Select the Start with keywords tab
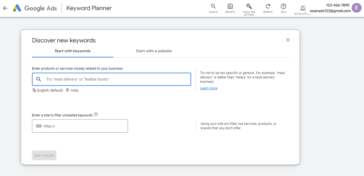The height and width of the screenshot is (176, 364). pyautogui.click(x=73, y=51)
